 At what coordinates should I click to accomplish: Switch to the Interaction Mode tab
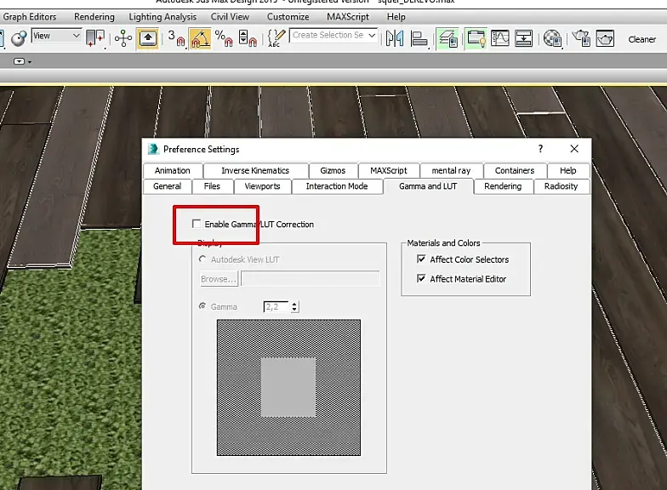(337, 186)
